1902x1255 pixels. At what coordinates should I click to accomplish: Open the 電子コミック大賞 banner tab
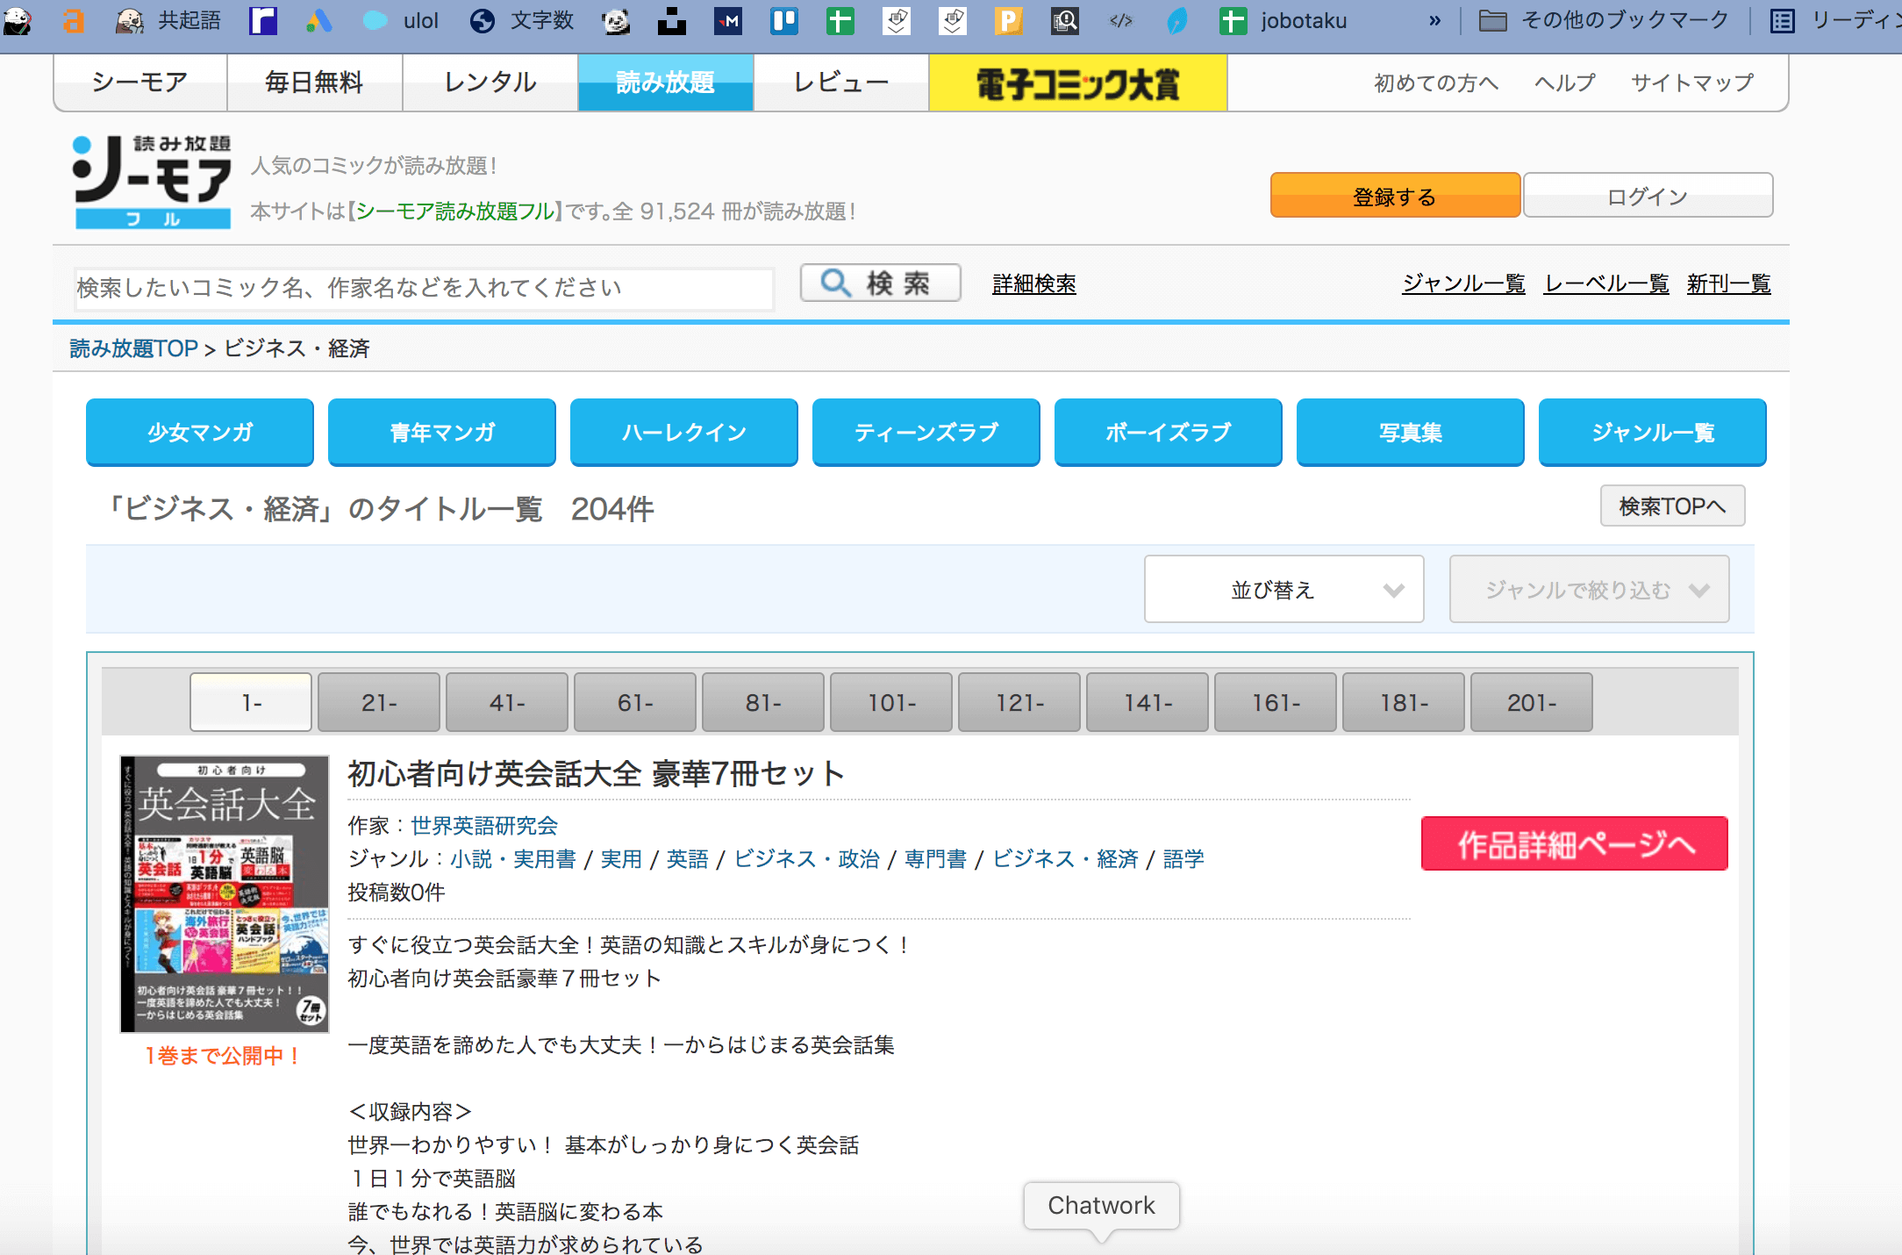pos(1078,82)
